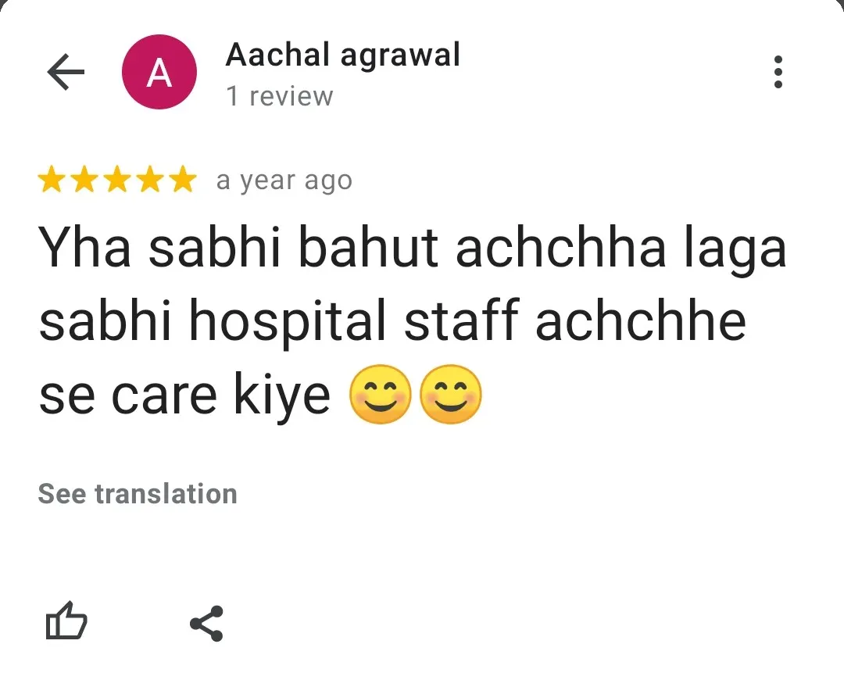Click the second yellow rating star
Viewport: 844px width, 687px height.
coord(84,179)
